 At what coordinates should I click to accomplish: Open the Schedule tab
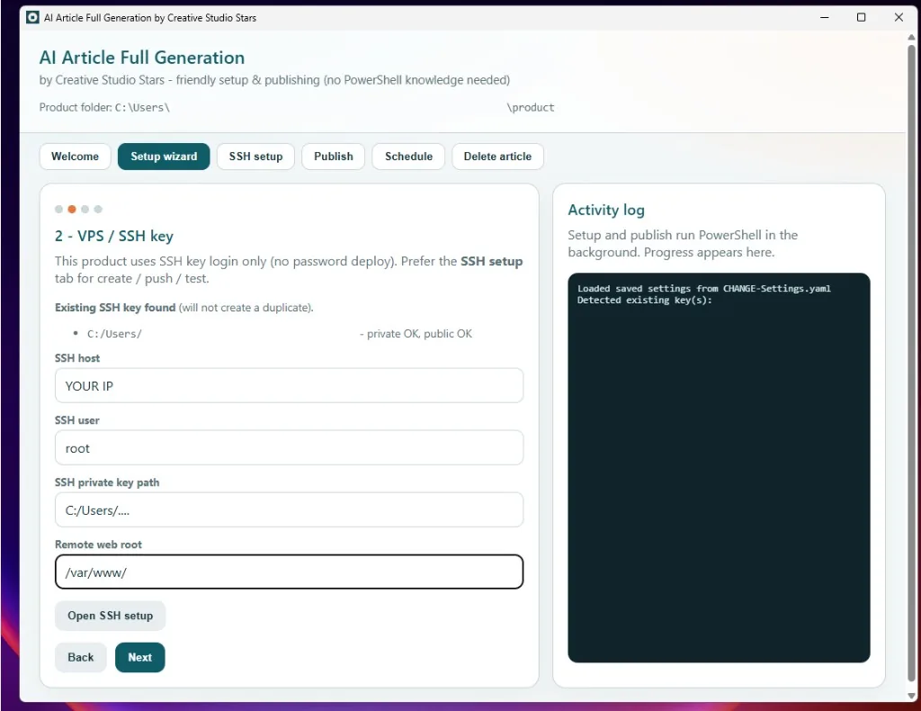tap(408, 157)
